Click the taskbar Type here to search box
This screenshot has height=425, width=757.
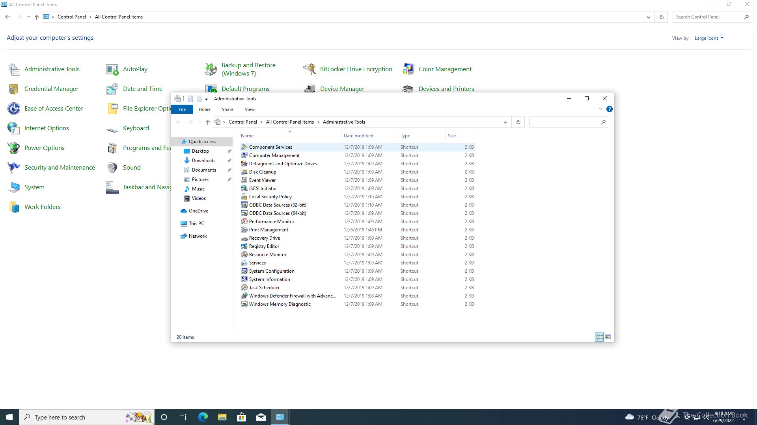(x=87, y=417)
